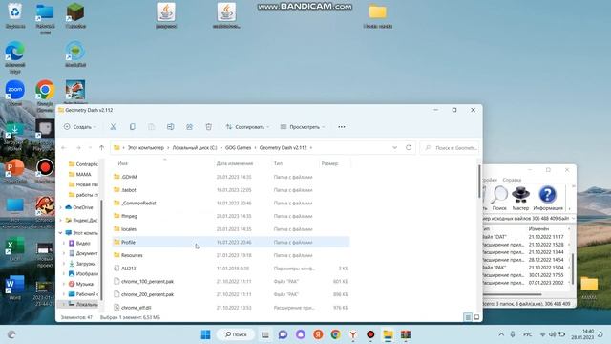Sort by the Имя column header
611x344 pixels.
(x=123, y=163)
